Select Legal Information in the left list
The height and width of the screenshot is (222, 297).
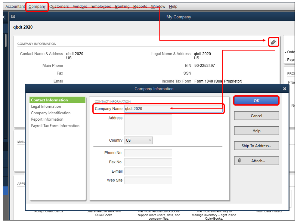click(x=46, y=106)
